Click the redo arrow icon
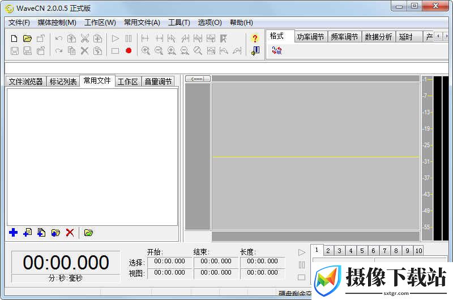453x300 pixels. 59,51
